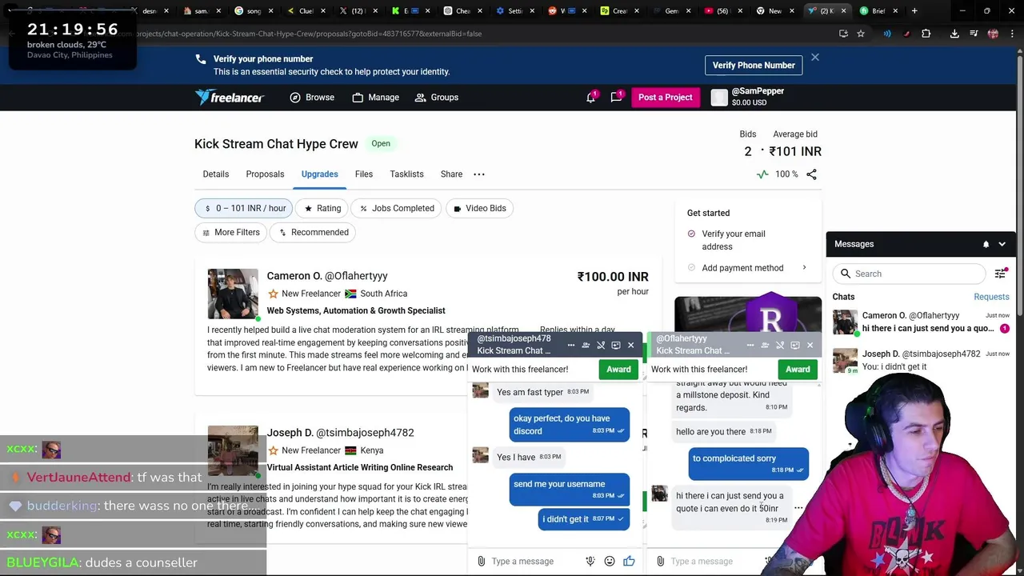This screenshot has width=1024, height=576.
Task: Open the Manage menu
Action: pyautogui.click(x=375, y=97)
